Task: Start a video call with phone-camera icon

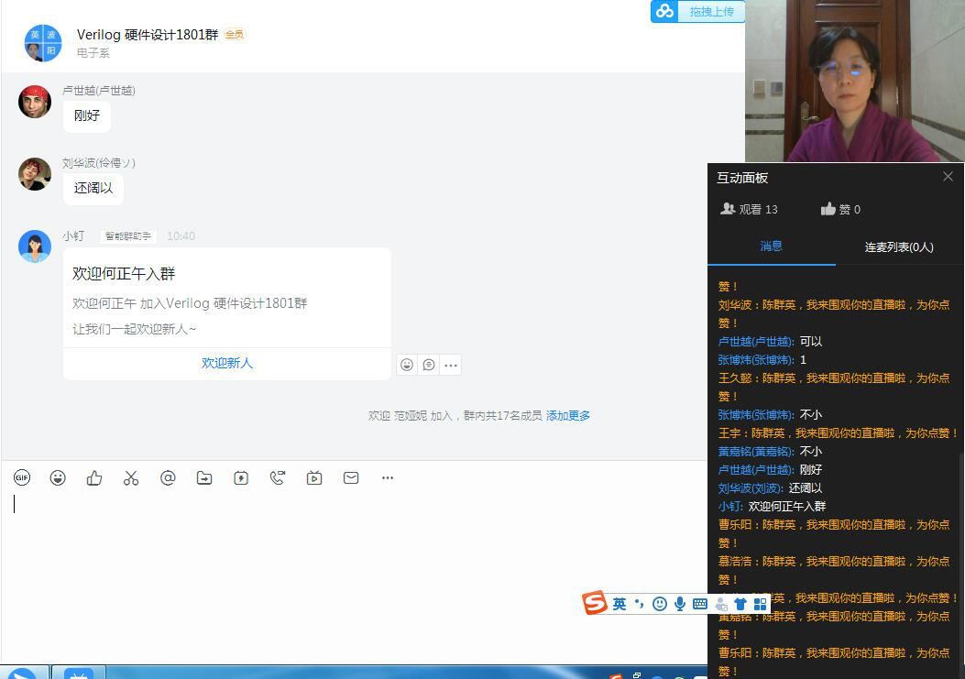Action: tap(278, 477)
